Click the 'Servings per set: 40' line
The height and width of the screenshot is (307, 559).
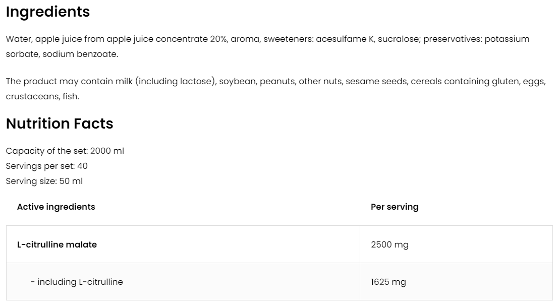click(x=47, y=166)
